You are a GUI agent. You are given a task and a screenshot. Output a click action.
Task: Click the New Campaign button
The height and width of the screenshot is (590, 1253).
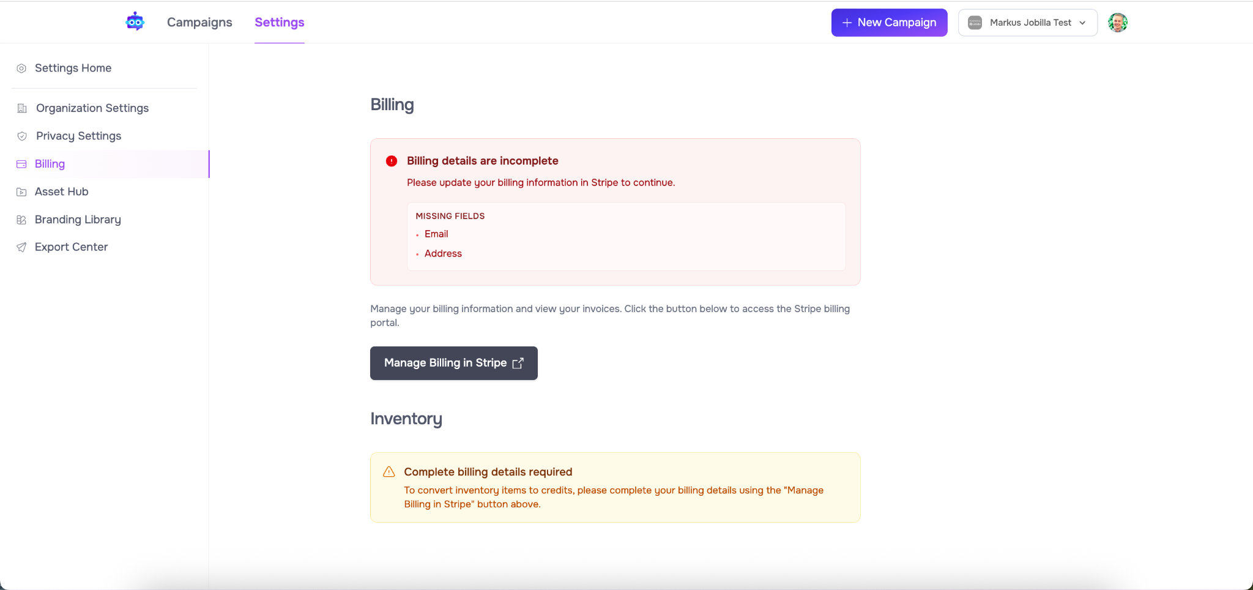pyautogui.click(x=888, y=23)
